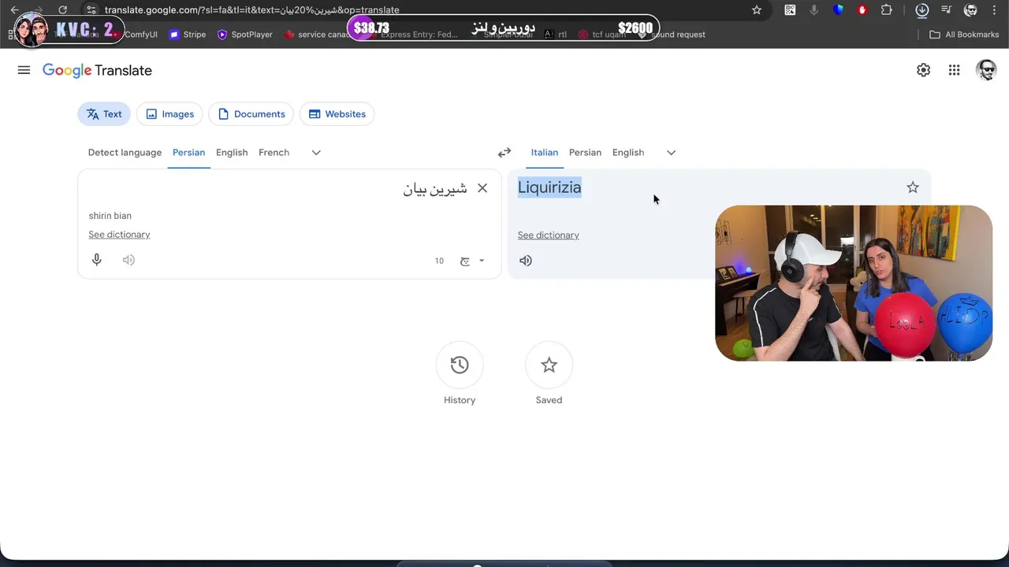Click the Google Translate logo
Screen dimensions: 1009x567
click(x=97, y=70)
